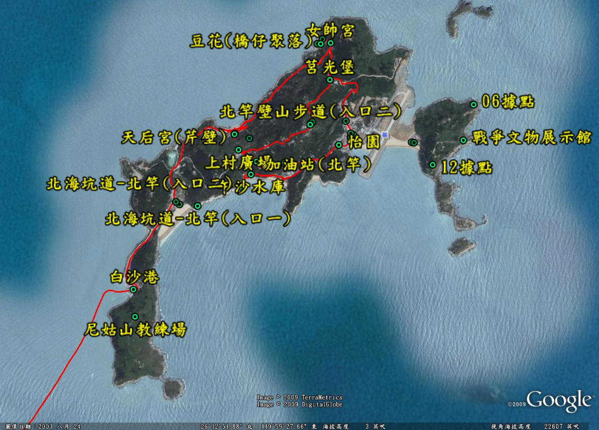Select the 怡園 placemark marker
This screenshot has height=430, width=599.
(x=339, y=145)
